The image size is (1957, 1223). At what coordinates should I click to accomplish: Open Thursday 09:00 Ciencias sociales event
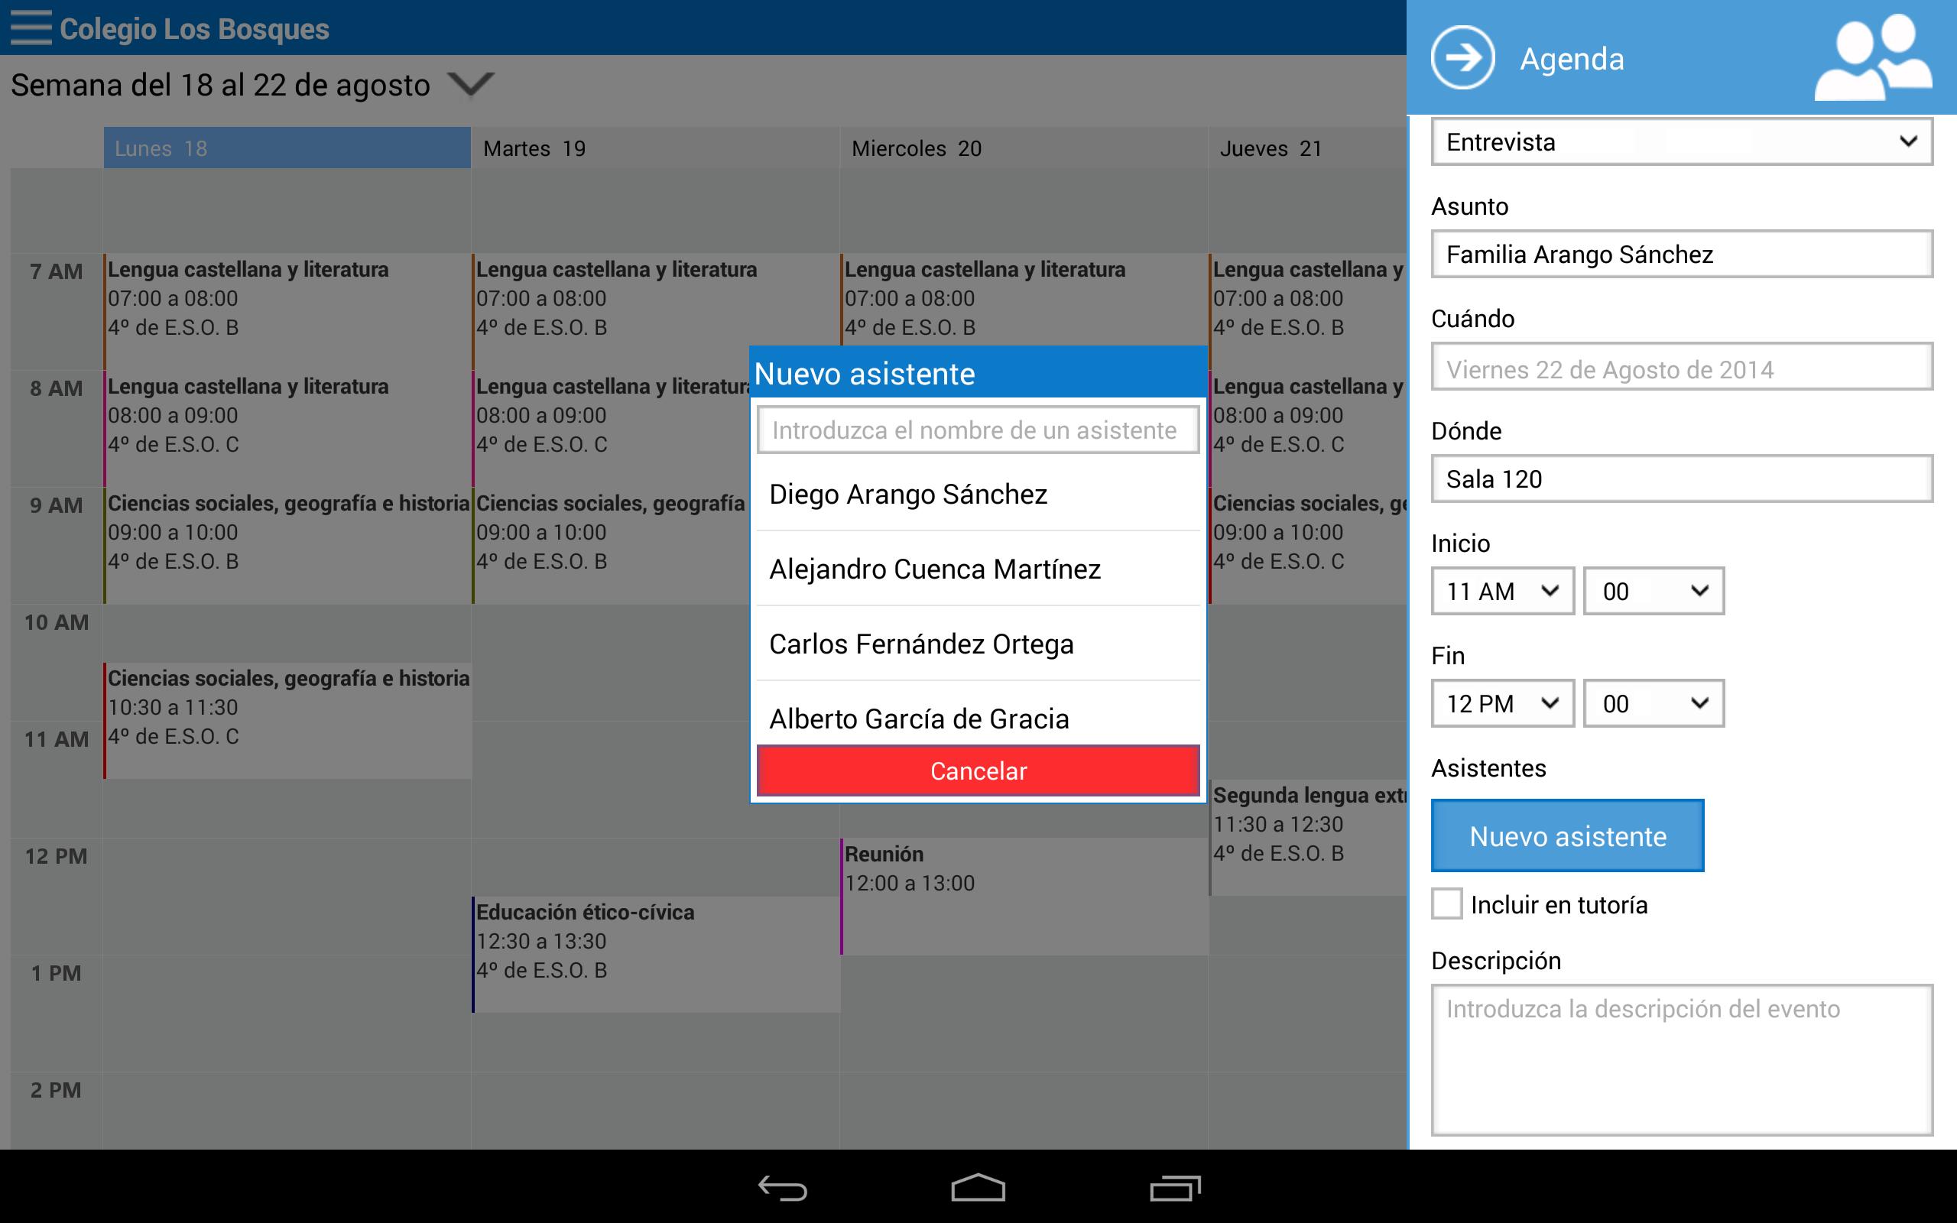pyautogui.click(x=1309, y=546)
